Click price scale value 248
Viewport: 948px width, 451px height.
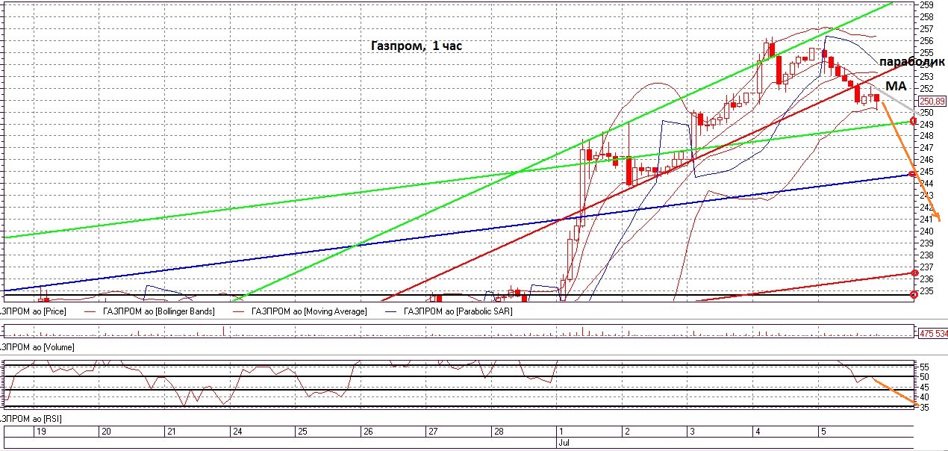tap(928, 136)
